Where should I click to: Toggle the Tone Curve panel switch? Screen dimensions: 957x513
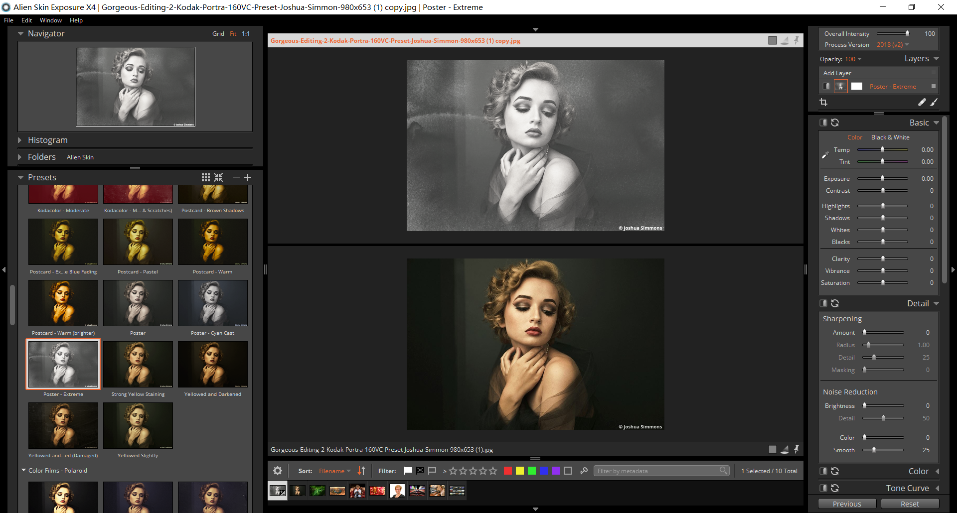pos(823,488)
